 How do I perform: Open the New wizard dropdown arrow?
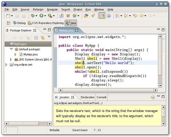tap(12, 16)
